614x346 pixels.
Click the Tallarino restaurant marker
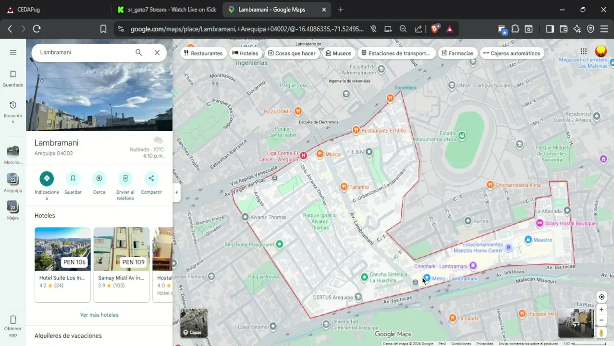[x=344, y=186]
